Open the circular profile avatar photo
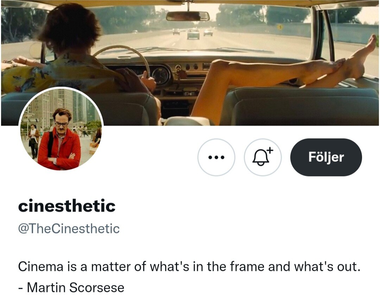380x300 pixels. pos(61,129)
